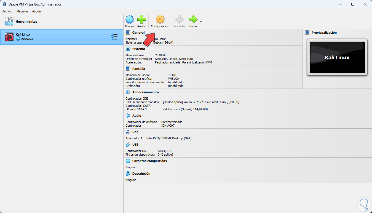Click the VirtualBox title bar app icon
The height and width of the screenshot is (213, 372).
(x=4, y=4)
